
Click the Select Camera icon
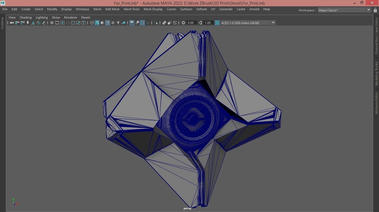pos(12,23)
